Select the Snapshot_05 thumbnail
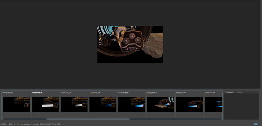Image resolution: width=262 pixels, height=126 pixels. pos(16,105)
